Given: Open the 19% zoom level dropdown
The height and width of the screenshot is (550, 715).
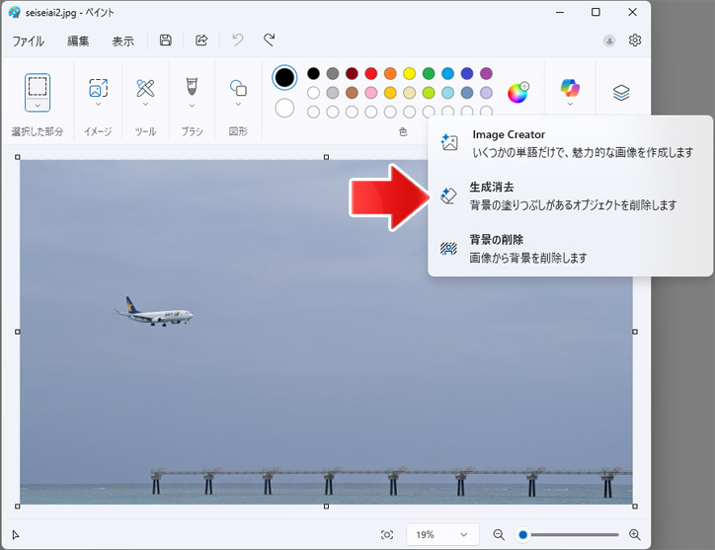Looking at the screenshot, I should tap(442, 534).
